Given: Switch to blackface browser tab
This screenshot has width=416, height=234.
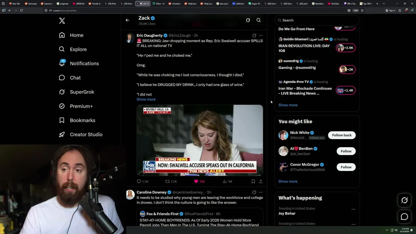Looking at the screenshot, I should [x=318, y=4].
